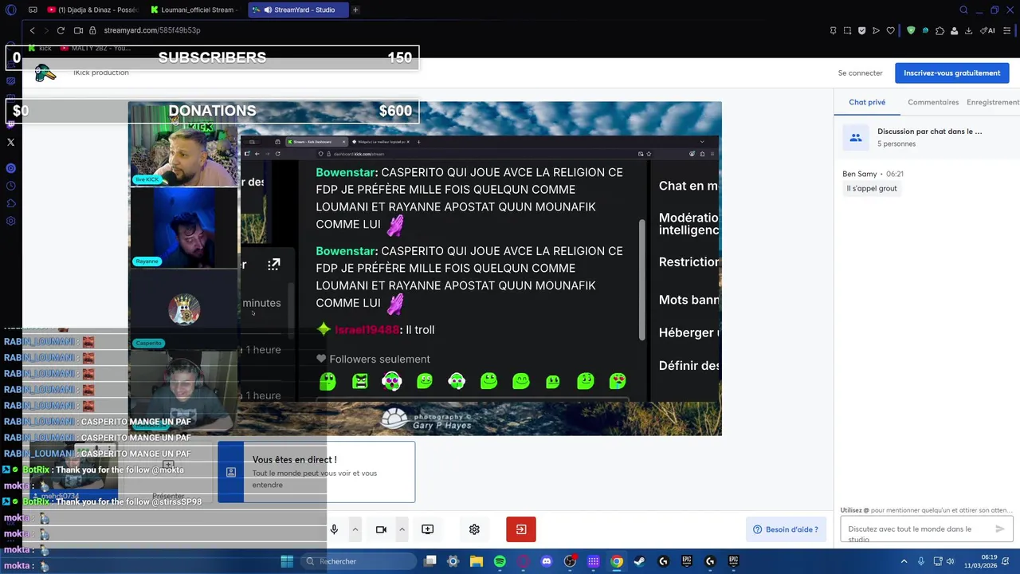Open the browser pin icon in toolbar

click(833, 30)
